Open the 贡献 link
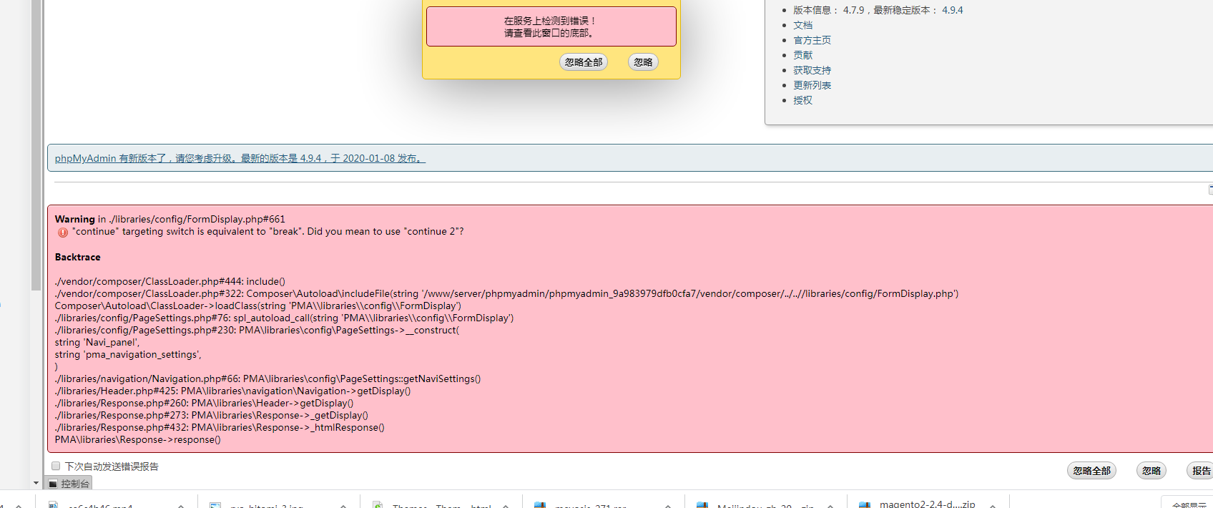The image size is (1213, 508). coord(802,55)
